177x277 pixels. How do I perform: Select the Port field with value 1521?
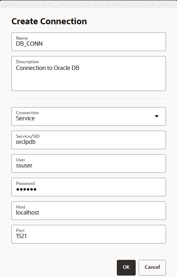[88, 234]
